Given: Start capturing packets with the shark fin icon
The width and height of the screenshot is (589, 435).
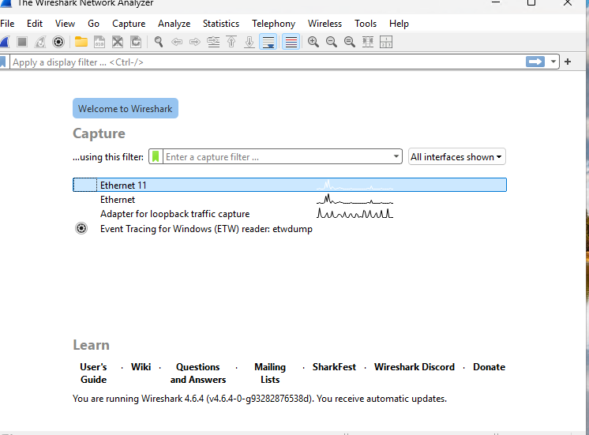Looking at the screenshot, I should 5,42.
